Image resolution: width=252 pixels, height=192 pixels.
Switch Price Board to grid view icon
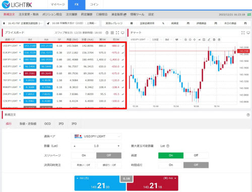[112, 33]
